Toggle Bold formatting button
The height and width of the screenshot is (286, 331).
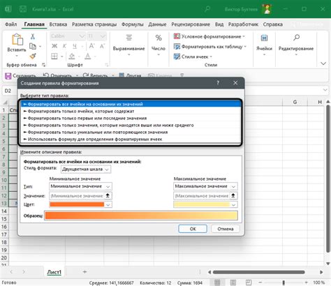click(x=54, y=46)
